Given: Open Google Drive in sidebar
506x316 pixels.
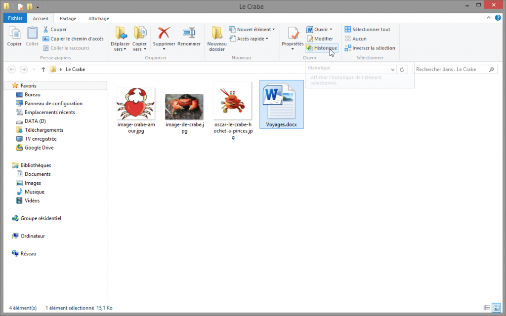Looking at the screenshot, I should tap(39, 148).
